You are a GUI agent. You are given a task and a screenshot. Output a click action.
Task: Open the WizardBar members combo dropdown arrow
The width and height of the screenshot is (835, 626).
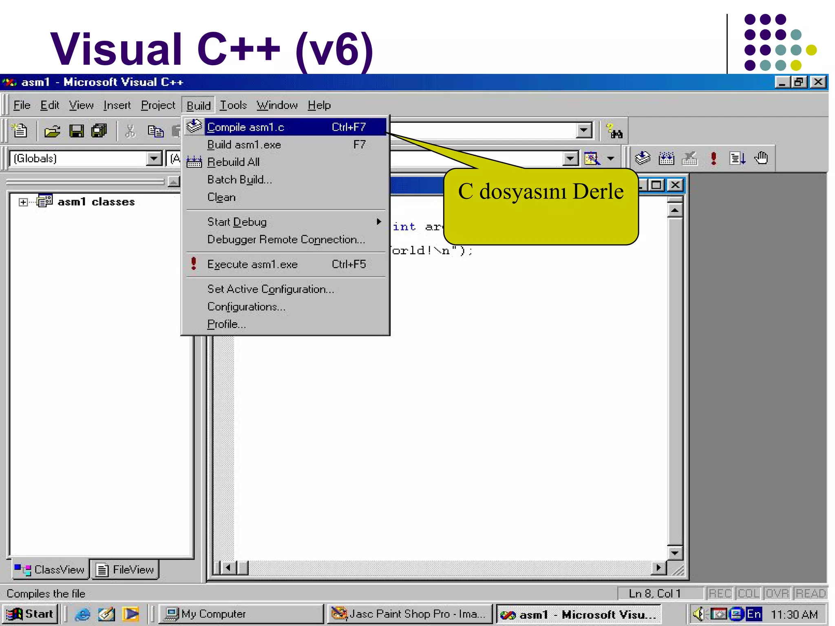pyautogui.click(x=570, y=158)
